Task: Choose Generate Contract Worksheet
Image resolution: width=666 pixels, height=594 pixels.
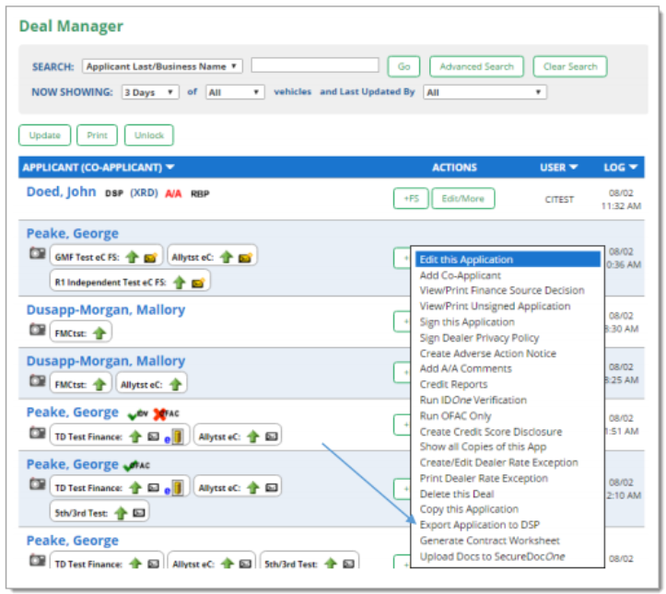Action: tap(489, 541)
